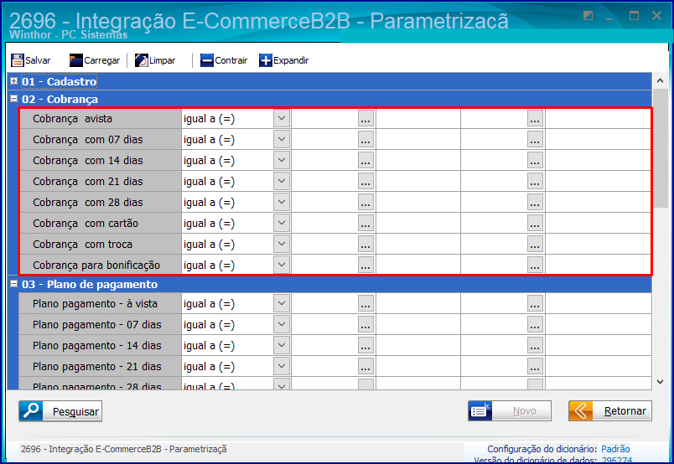674x464 pixels.
Task: Click first lookup button for Cobrança com 28 dias
Action: [x=366, y=202]
